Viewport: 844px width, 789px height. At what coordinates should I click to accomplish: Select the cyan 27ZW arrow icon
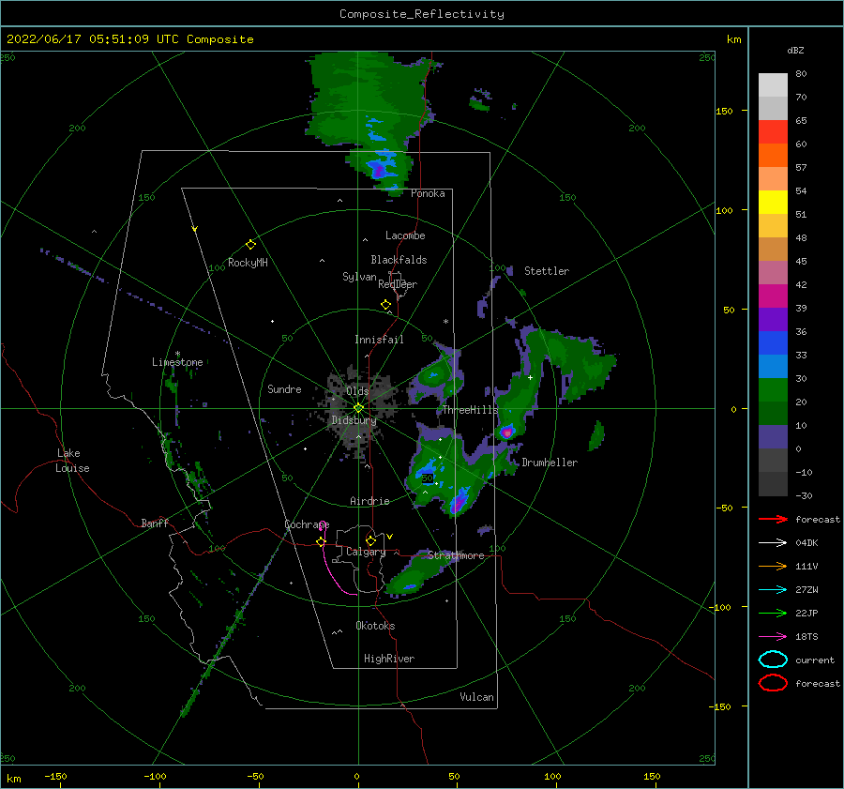[x=773, y=590]
